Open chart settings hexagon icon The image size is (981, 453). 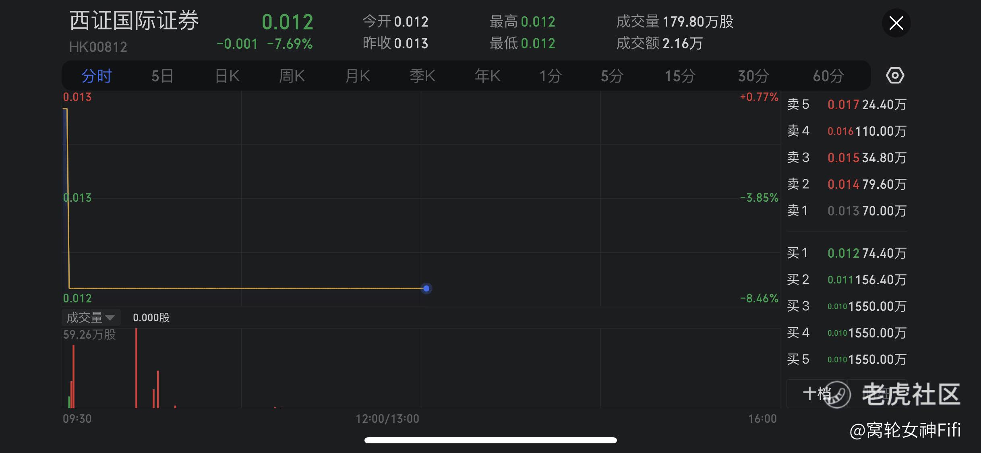coord(895,76)
